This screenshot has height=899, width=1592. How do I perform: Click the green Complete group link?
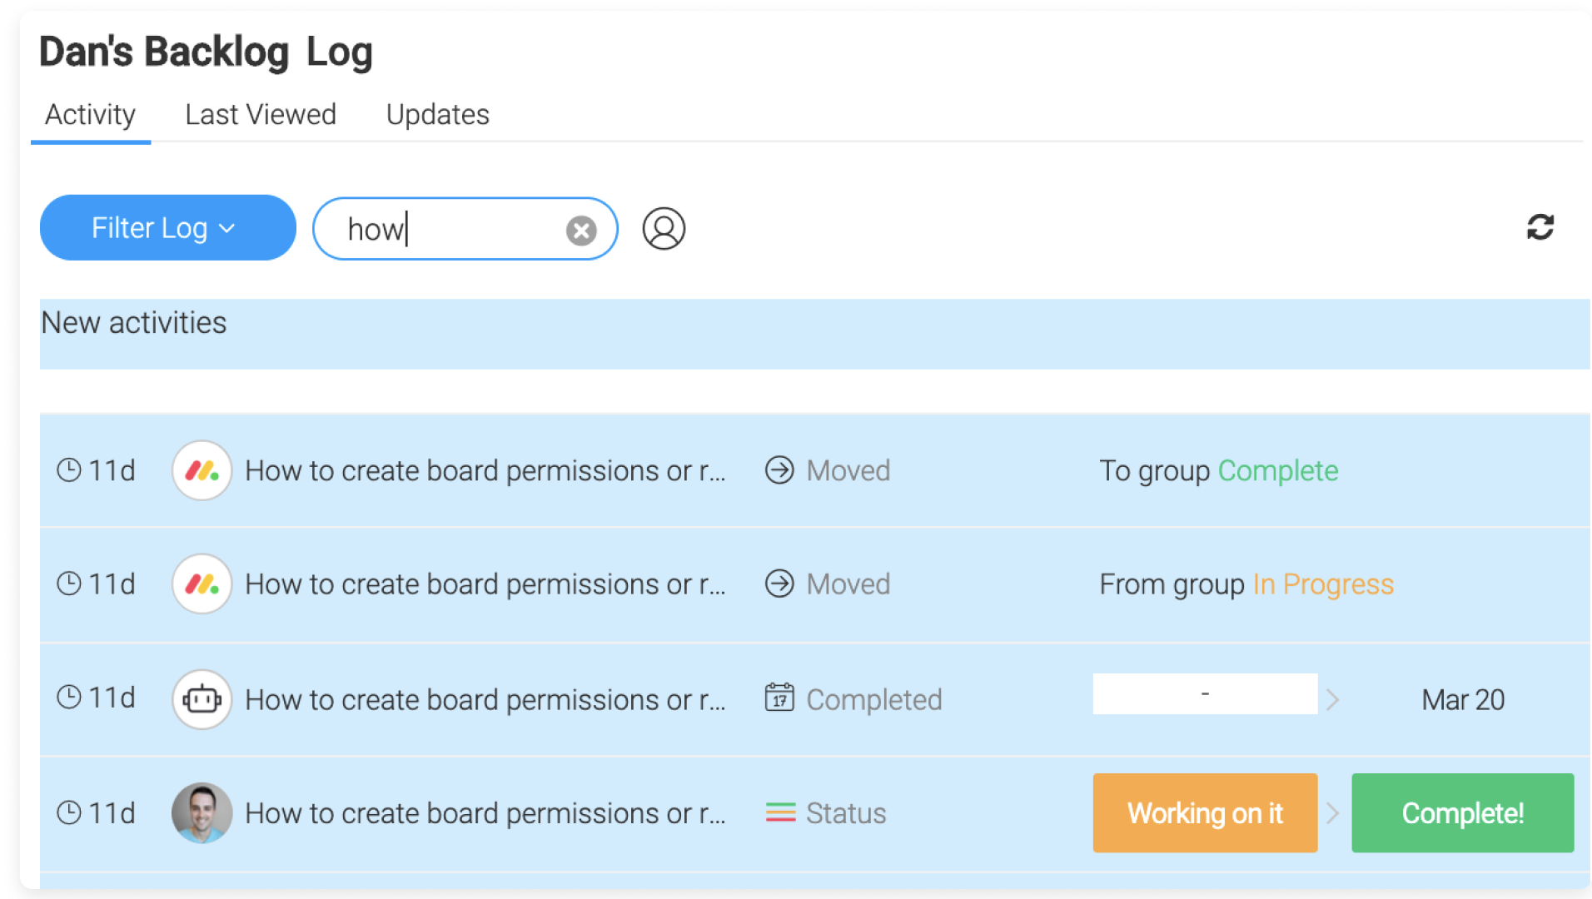click(x=1278, y=471)
